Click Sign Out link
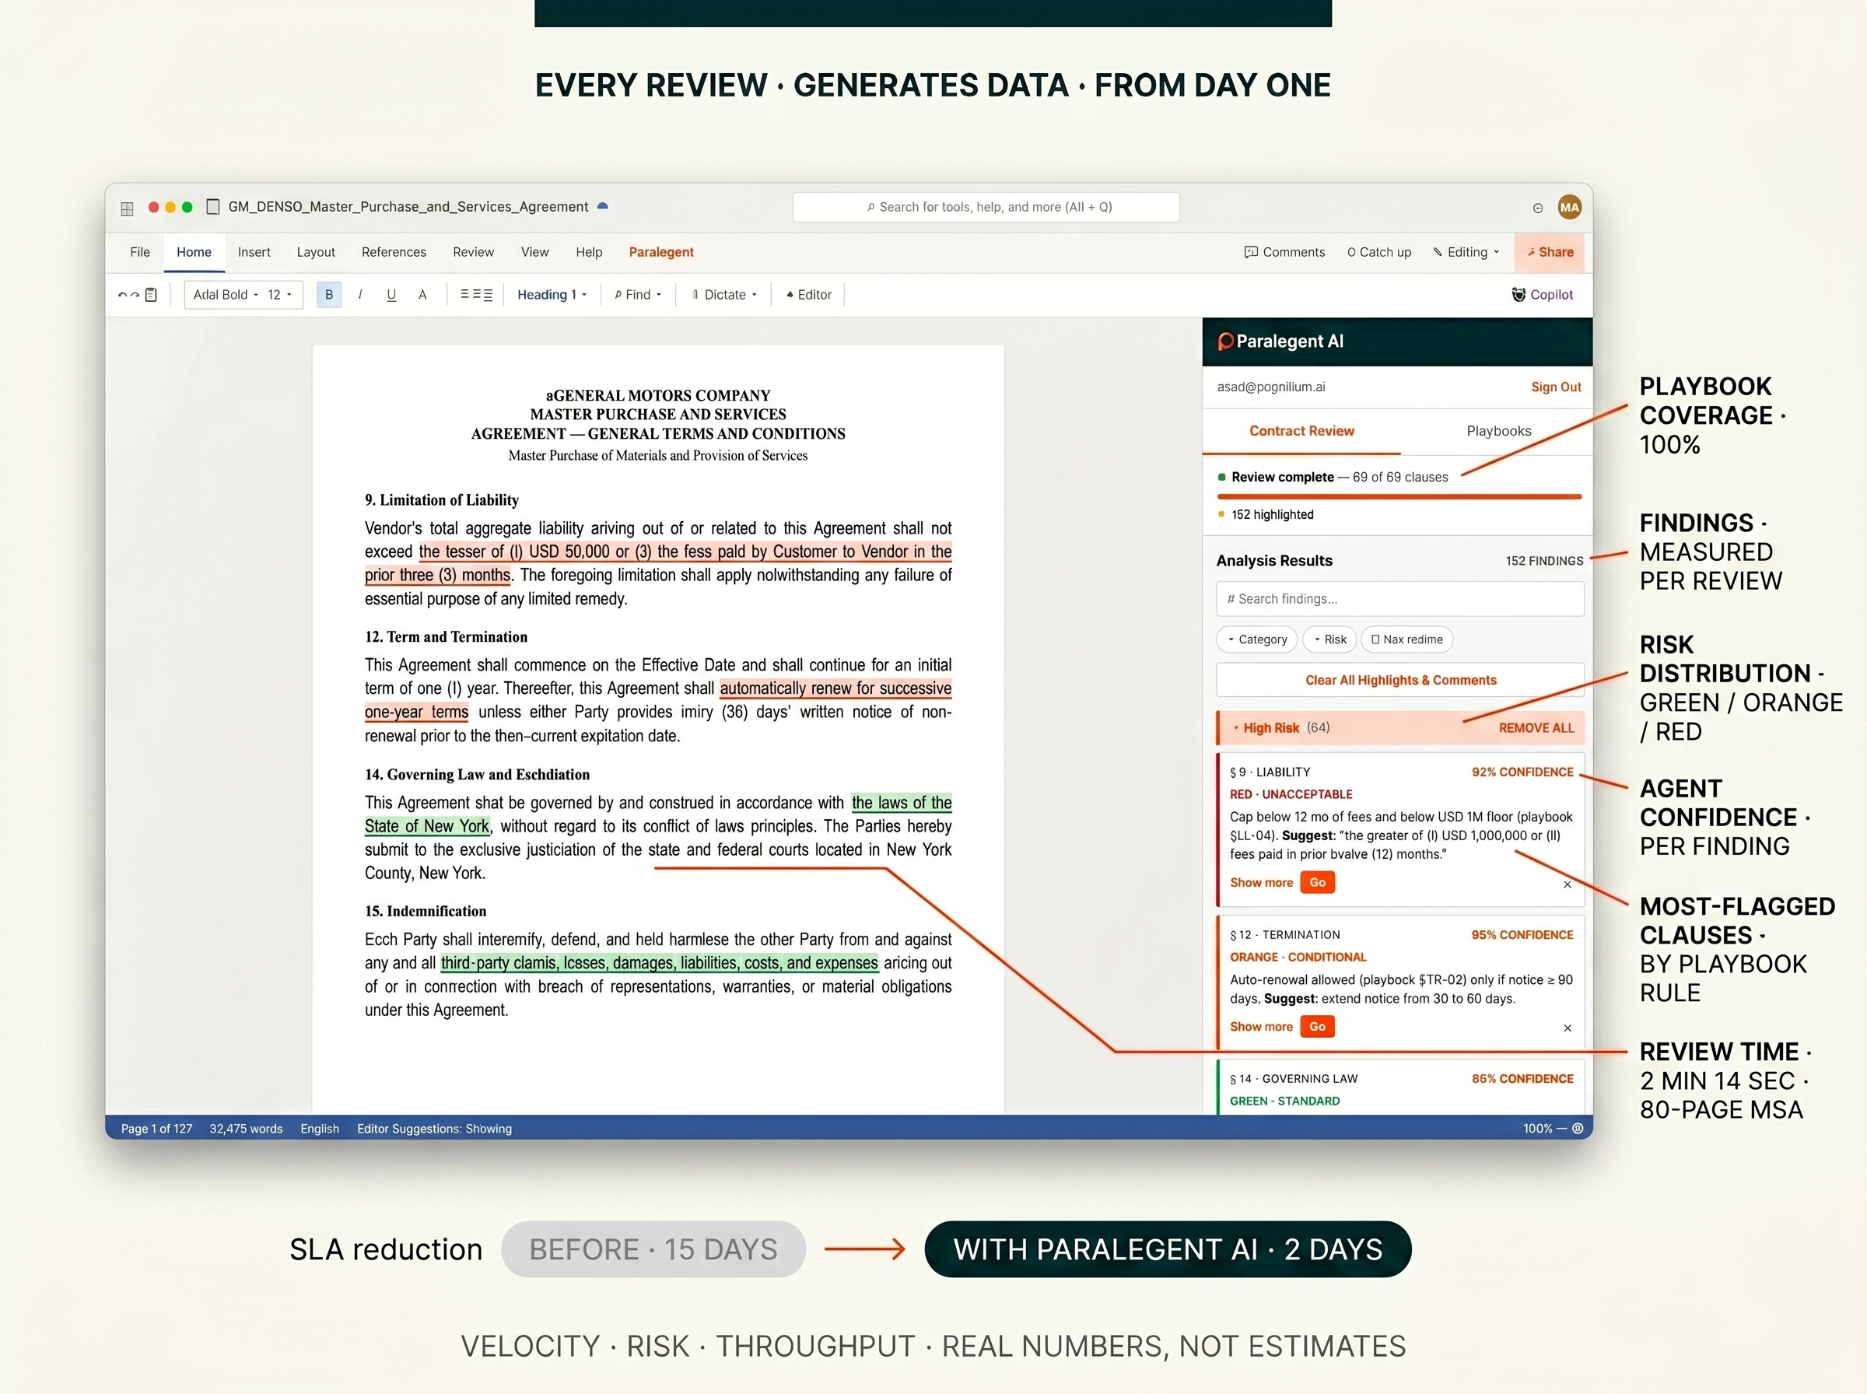The image size is (1867, 1394). coord(1557,387)
